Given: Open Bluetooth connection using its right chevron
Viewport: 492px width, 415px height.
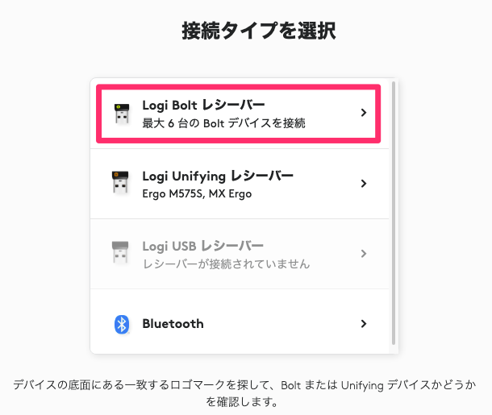Looking at the screenshot, I should pyautogui.click(x=364, y=324).
